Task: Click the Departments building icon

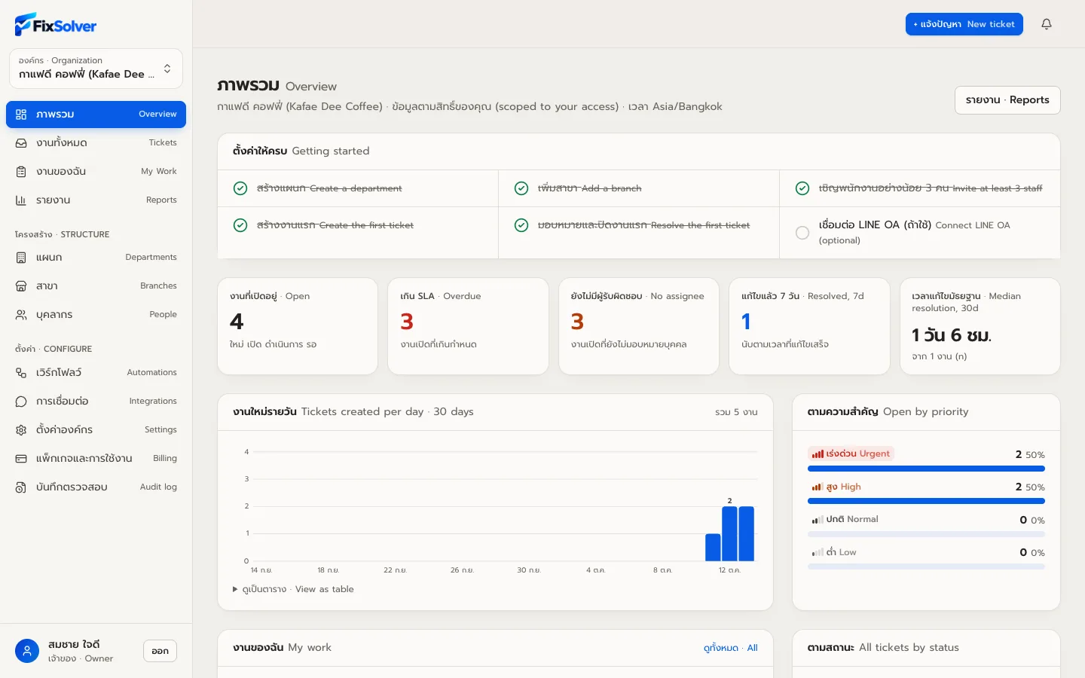Action: coord(21,258)
